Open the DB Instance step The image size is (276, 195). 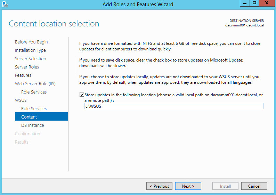coord(33,125)
